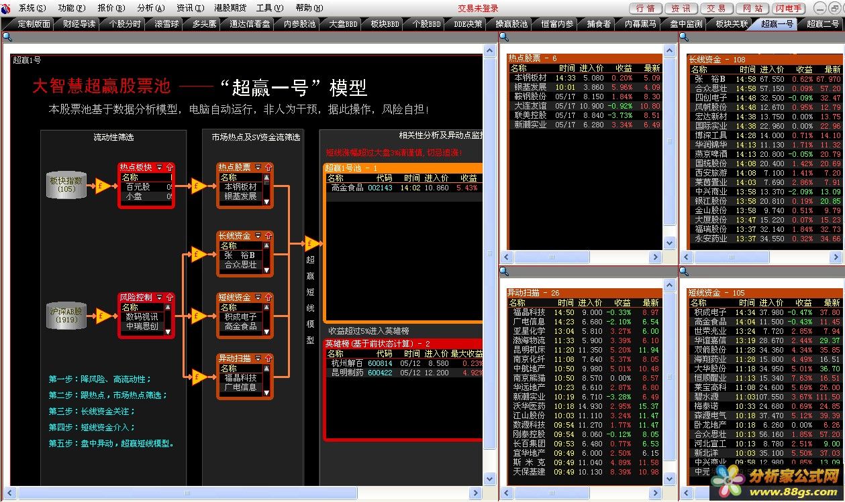This screenshot has height=502, width=845.
Task: Click the up-arrow icon on 短线资金 flow box
Action: pos(268,298)
